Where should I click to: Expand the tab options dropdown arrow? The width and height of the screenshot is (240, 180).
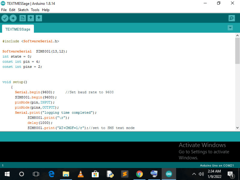(x=230, y=28)
